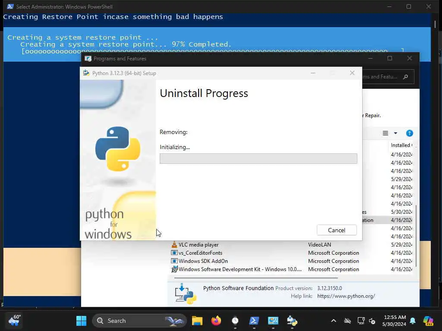Click the uninstall progress bar
Viewport: 442px width, 331px height.
(x=258, y=159)
